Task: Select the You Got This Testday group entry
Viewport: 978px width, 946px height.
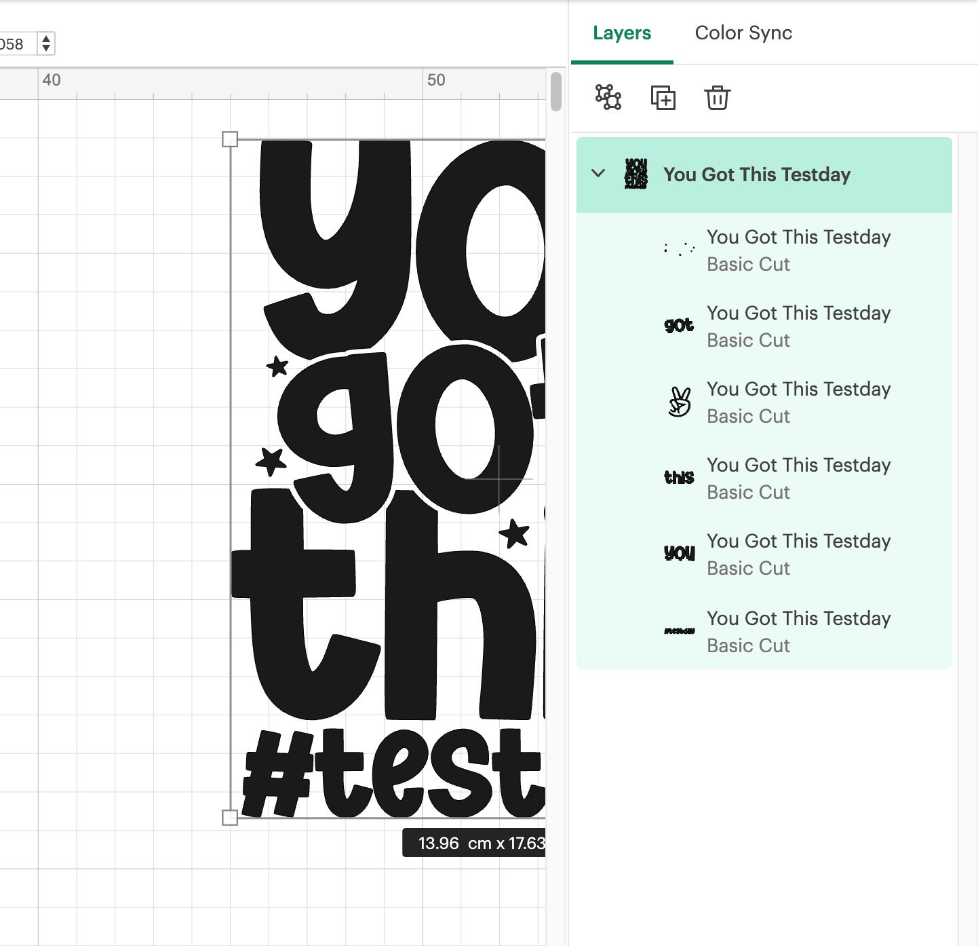Action: (x=757, y=174)
